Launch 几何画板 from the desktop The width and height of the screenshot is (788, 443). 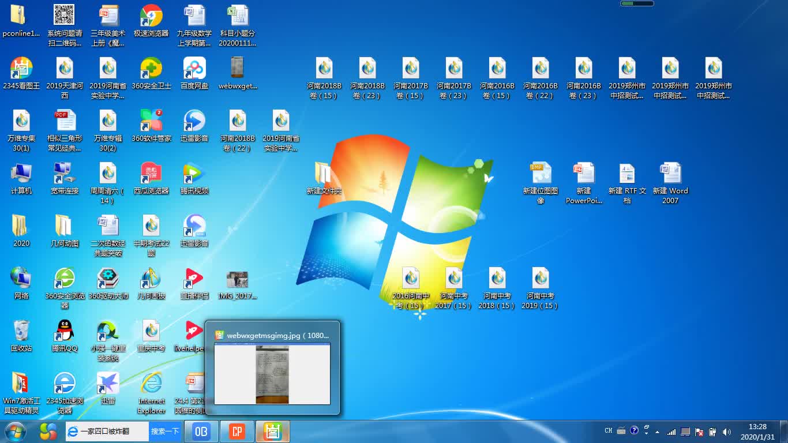click(x=151, y=283)
